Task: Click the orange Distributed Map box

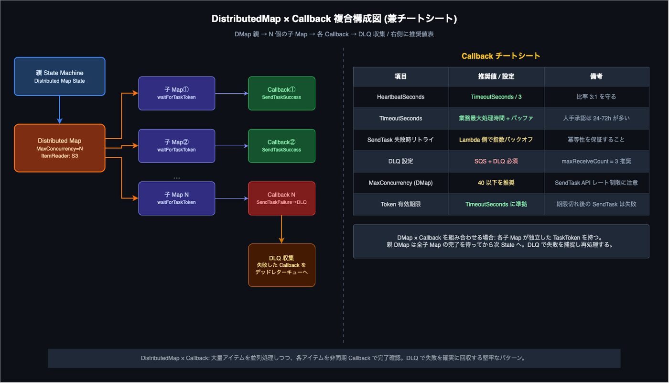Action: pos(60,148)
